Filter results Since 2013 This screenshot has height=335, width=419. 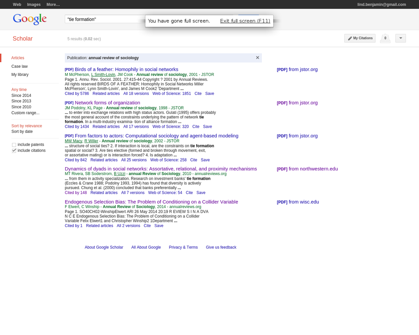pos(21,101)
